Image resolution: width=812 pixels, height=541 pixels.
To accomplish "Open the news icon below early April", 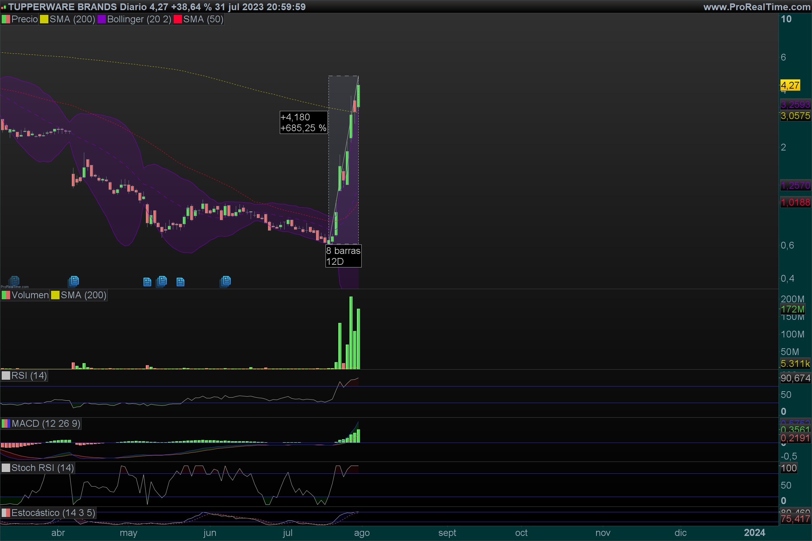I will tap(14, 281).
